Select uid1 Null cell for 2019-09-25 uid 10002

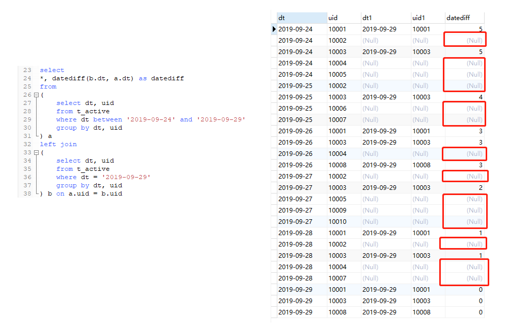[x=428, y=86]
